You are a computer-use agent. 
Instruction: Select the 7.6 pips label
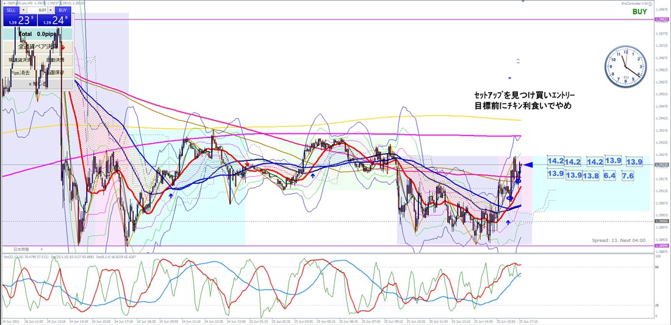coord(628,176)
